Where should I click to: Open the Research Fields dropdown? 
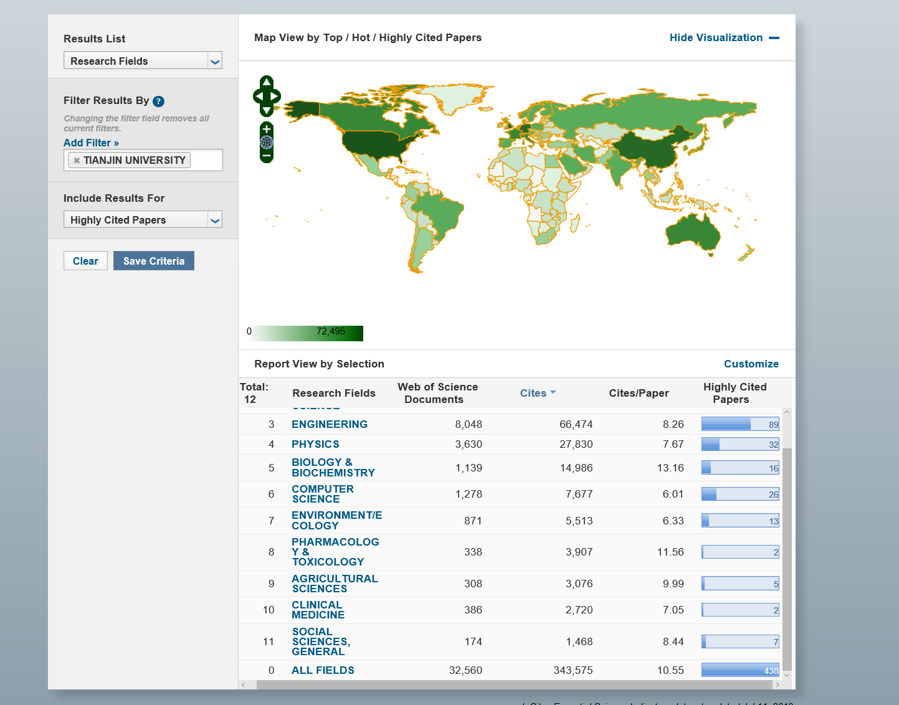(x=214, y=61)
